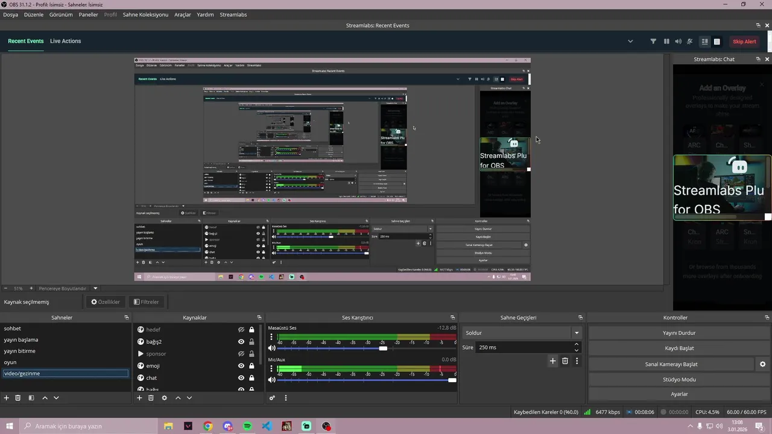Screen dimensions: 772x434
Task: Open the Görünüm menu
Action: (x=61, y=14)
